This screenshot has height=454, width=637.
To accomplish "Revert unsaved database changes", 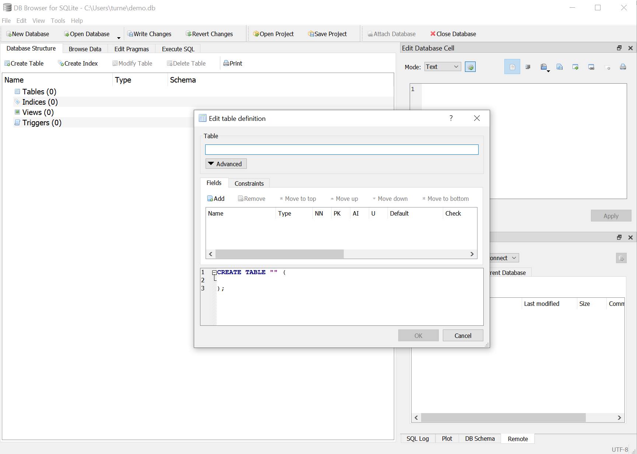I will point(209,34).
